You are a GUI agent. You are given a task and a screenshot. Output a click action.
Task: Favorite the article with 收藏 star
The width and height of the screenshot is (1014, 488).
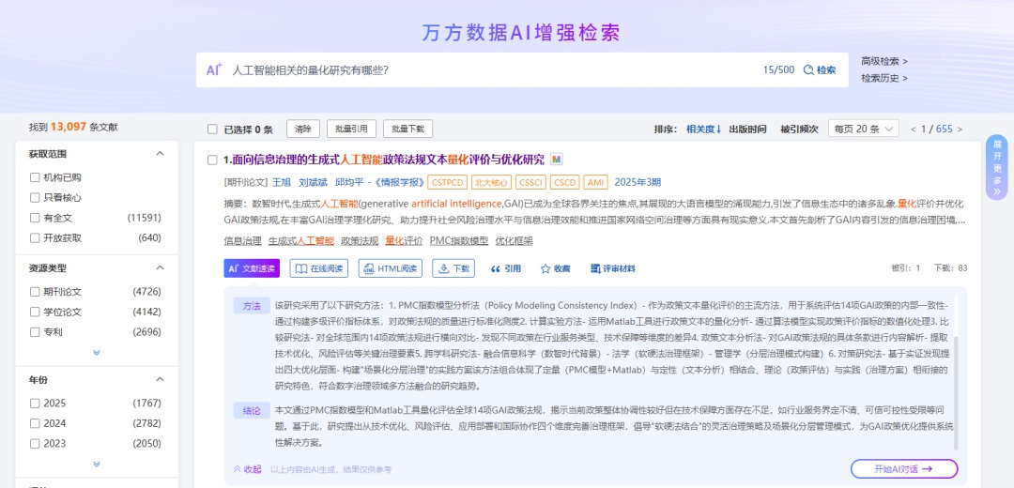[x=556, y=268]
